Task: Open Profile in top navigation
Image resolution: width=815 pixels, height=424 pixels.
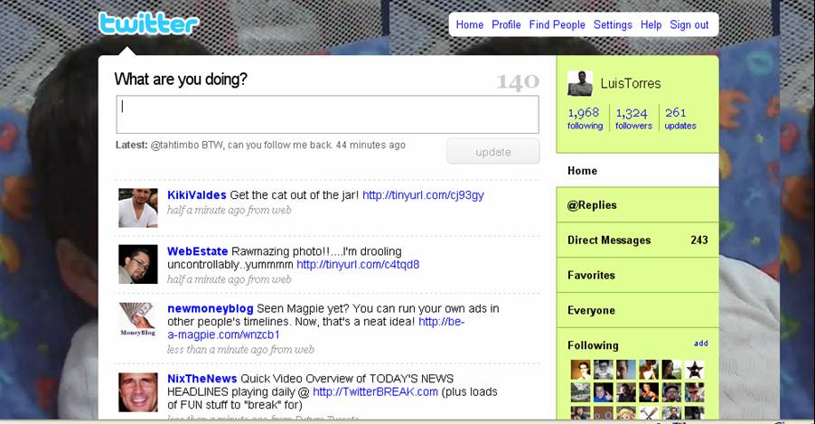Action: point(506,24)
